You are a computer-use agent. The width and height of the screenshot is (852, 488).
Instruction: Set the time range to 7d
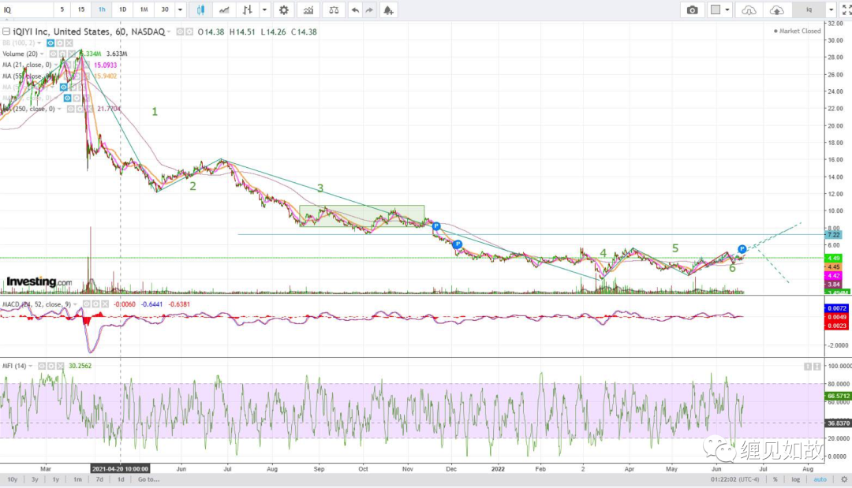point(99,479)
